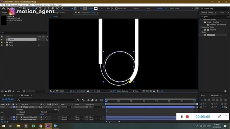Screen dimensions: 230x129
Task: Pause the screen recording
Action: [182, 117]
